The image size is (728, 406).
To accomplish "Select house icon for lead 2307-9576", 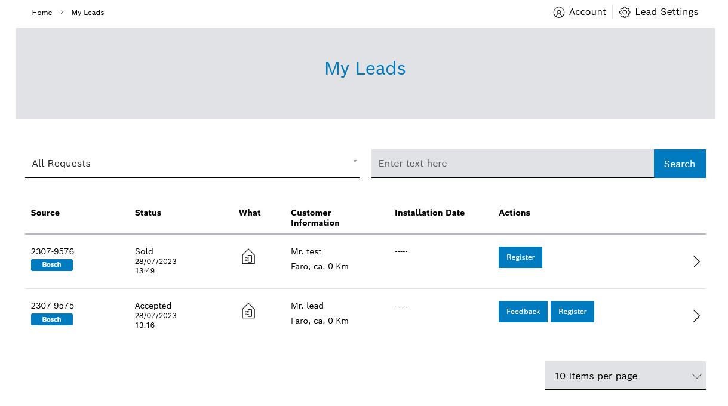I will [248, 257].
